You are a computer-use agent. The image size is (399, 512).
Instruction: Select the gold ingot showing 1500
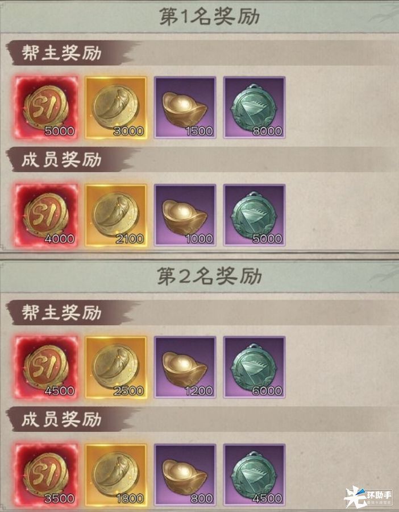coord(185,108)
